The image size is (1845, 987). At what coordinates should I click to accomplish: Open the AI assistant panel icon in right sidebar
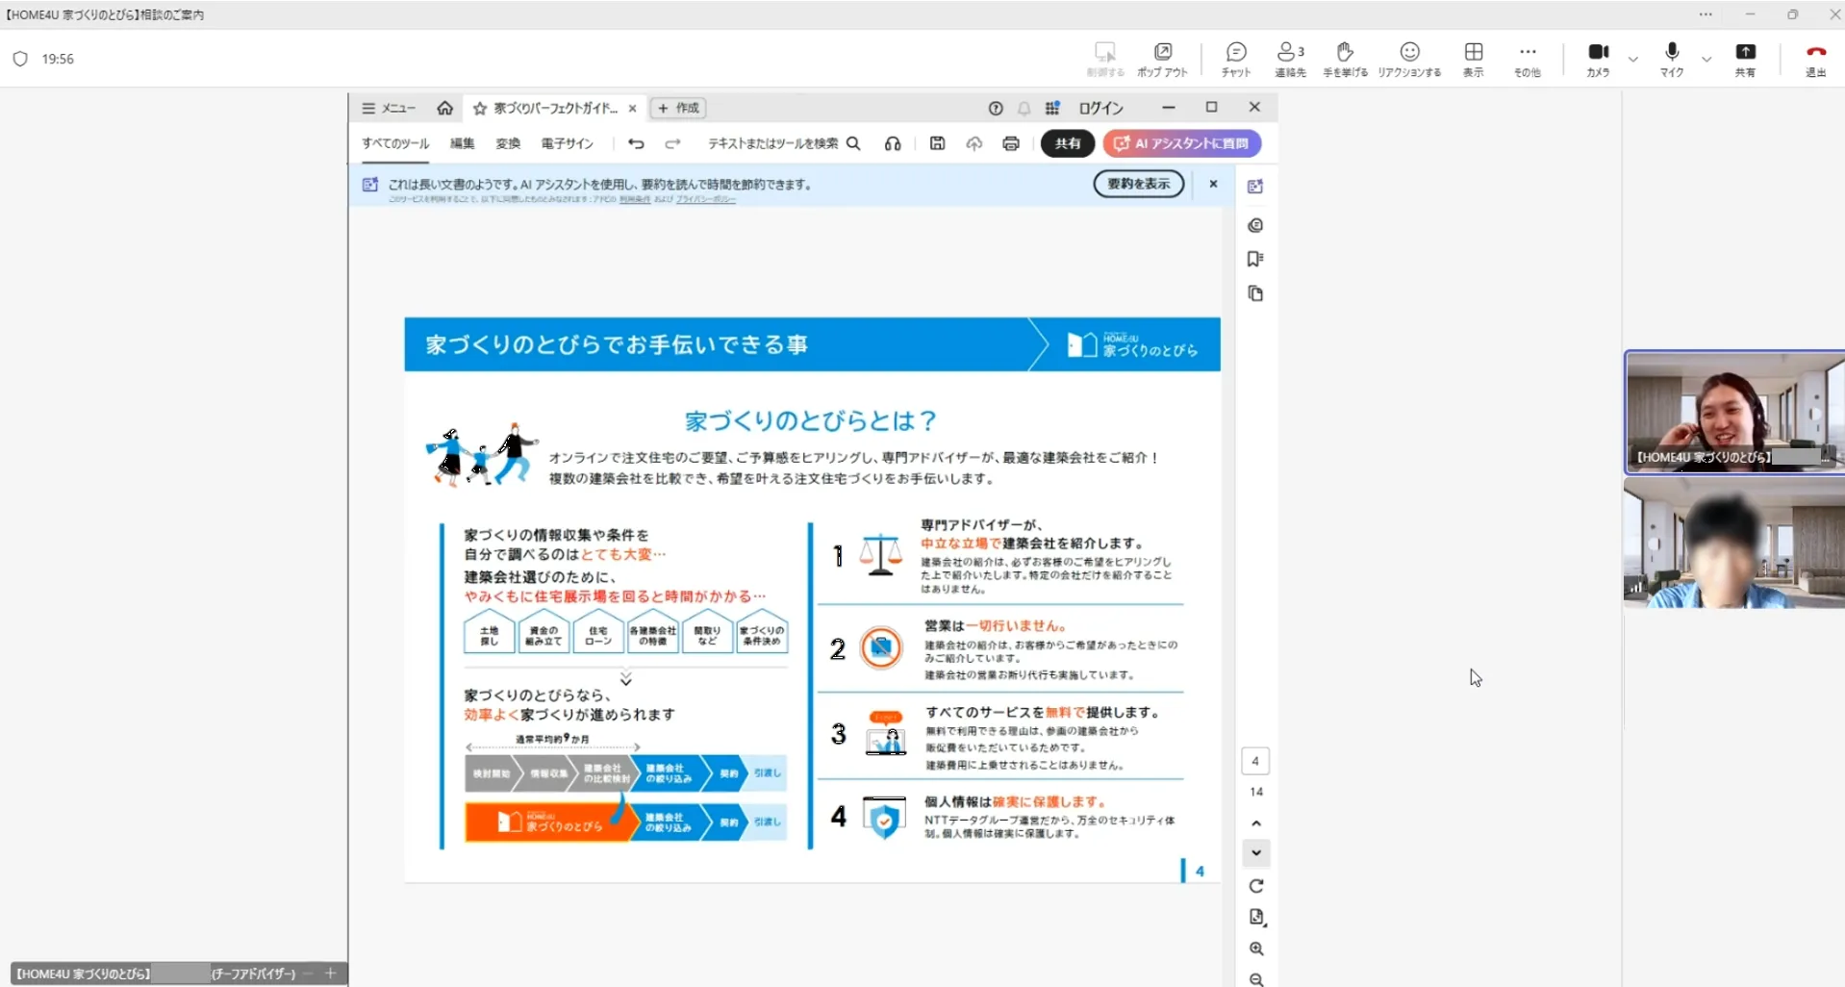click(x=1255, y=187)
